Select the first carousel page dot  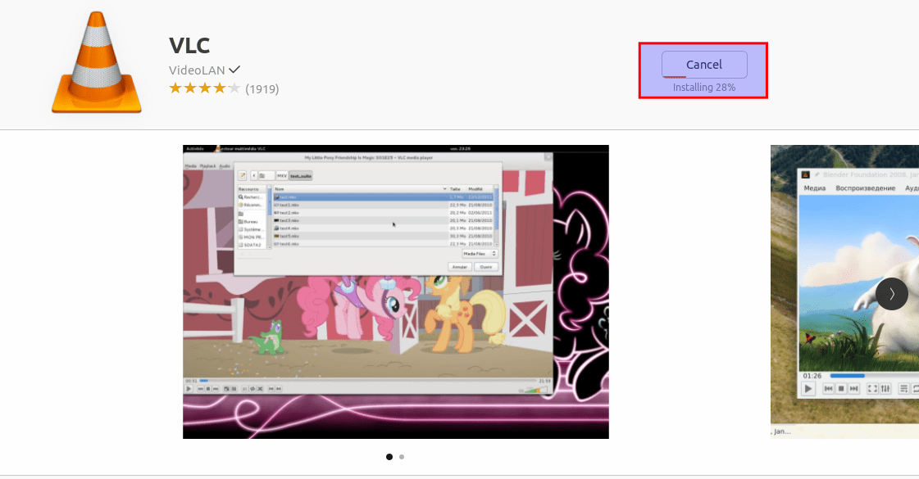(389, 457)
